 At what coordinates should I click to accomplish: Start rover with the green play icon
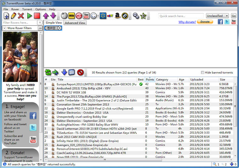(x=29, y=16)
